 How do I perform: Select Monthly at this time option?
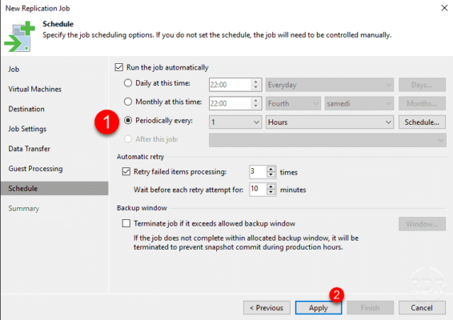tap(128, 102)
